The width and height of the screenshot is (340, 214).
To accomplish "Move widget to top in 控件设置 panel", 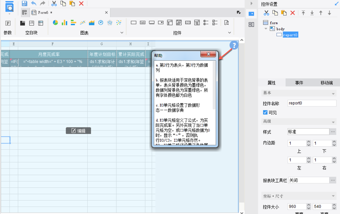I will 303,13.
